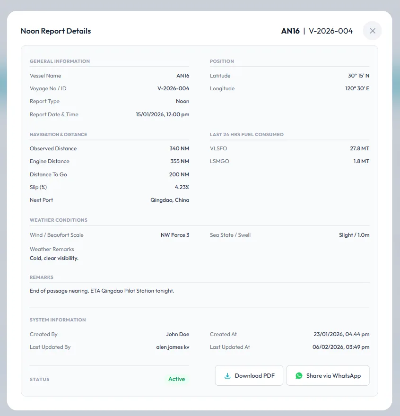Viewport: 400px width, 416px height.
Task: Select the remarks text about ETA Qingdao
Action: coord(102,291)
